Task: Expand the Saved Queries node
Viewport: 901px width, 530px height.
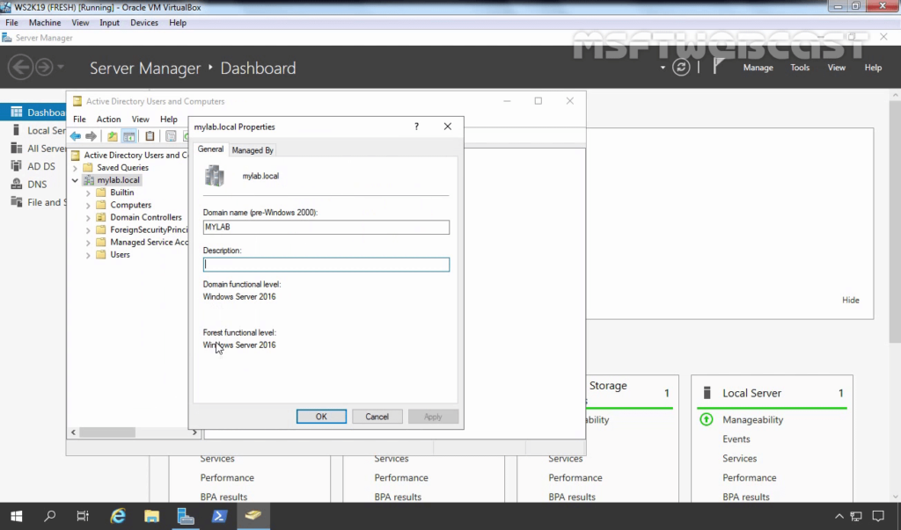Action: (75, 168)
